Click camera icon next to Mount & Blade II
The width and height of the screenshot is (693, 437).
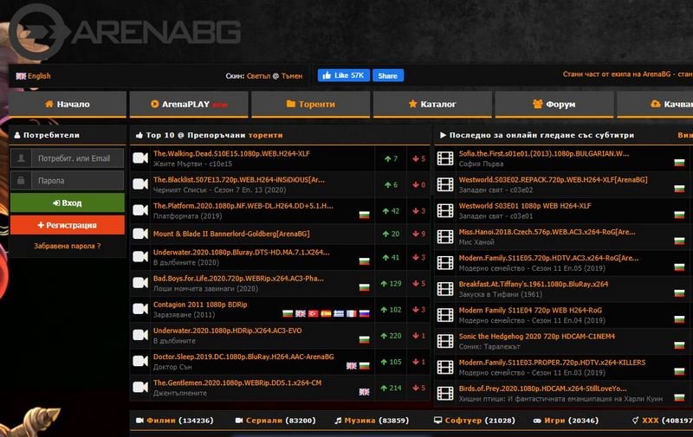click(x=140, y=234)
